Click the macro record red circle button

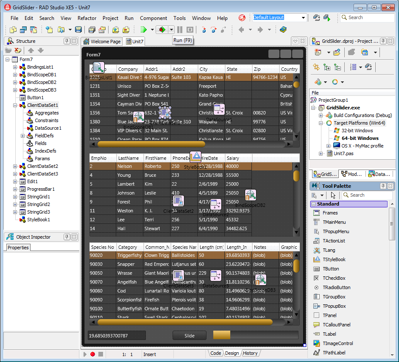click(92, 354)
